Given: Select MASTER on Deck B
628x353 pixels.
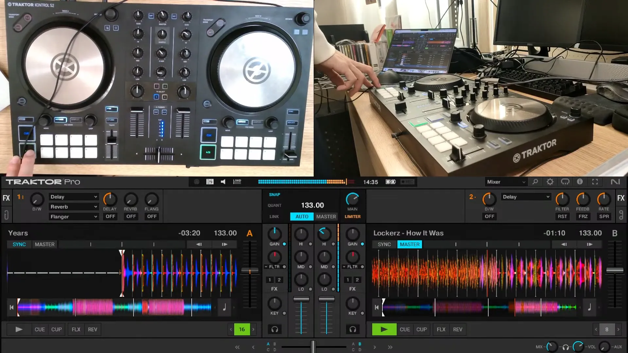Looking at the screenshot, I should tap(410, 244).
